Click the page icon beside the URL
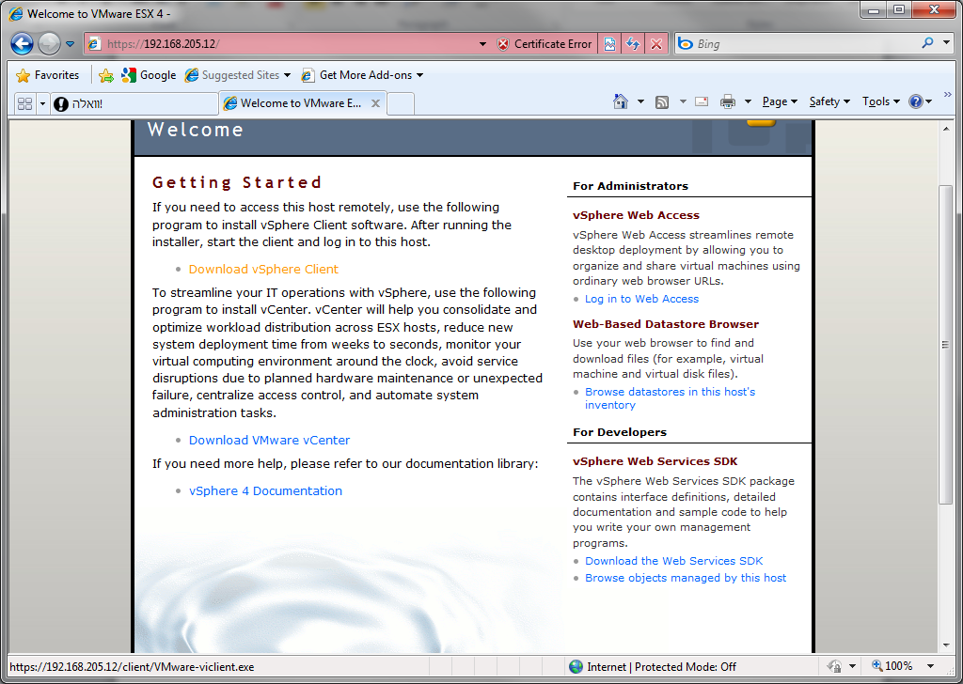This screenshot has height=684, width=963. tap(94, 43)
